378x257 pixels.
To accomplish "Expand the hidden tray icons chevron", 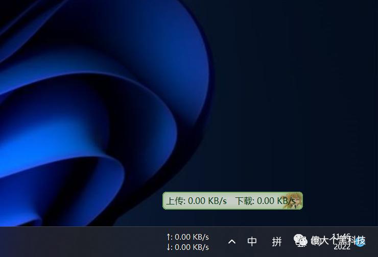I will 232,242.
